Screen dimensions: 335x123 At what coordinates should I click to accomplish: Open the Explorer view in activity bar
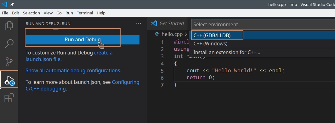[9, 26]
